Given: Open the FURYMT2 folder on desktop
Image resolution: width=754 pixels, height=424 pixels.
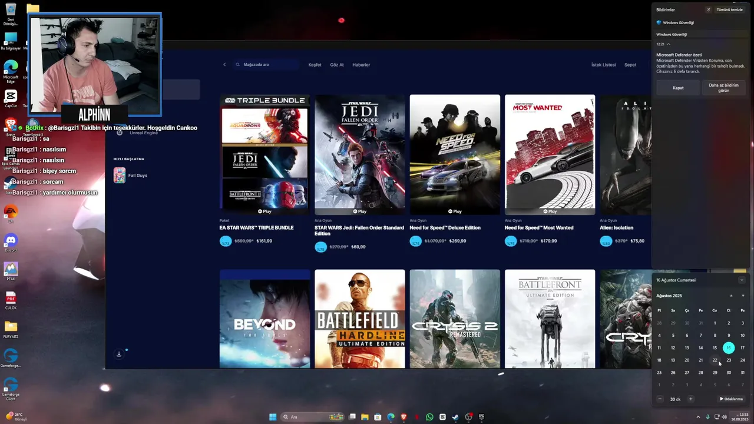Looking at the screenshot, I should pyautogui.click(x=11, y=329).
